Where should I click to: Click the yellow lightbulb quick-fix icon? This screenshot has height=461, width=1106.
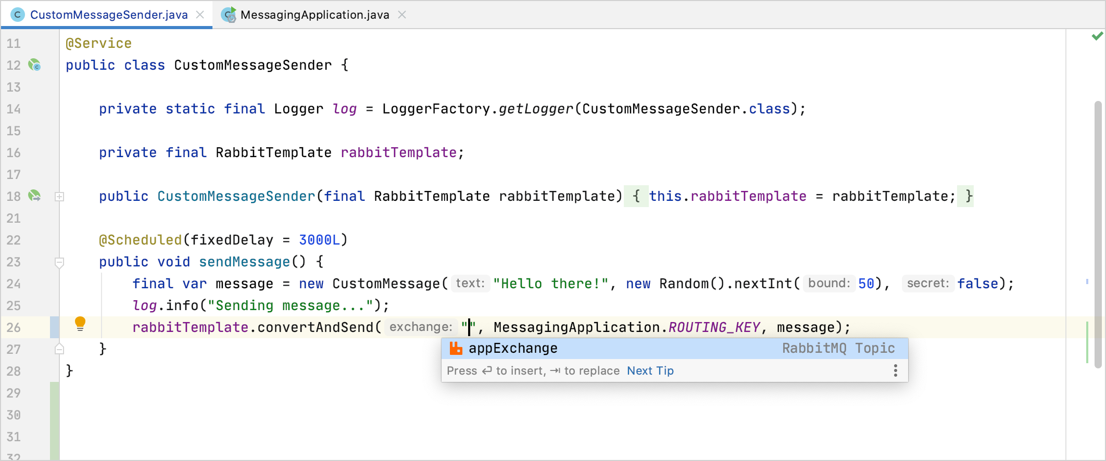click(80, 324)
